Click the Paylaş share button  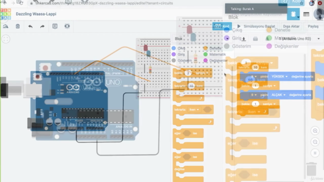pos(313,26)
